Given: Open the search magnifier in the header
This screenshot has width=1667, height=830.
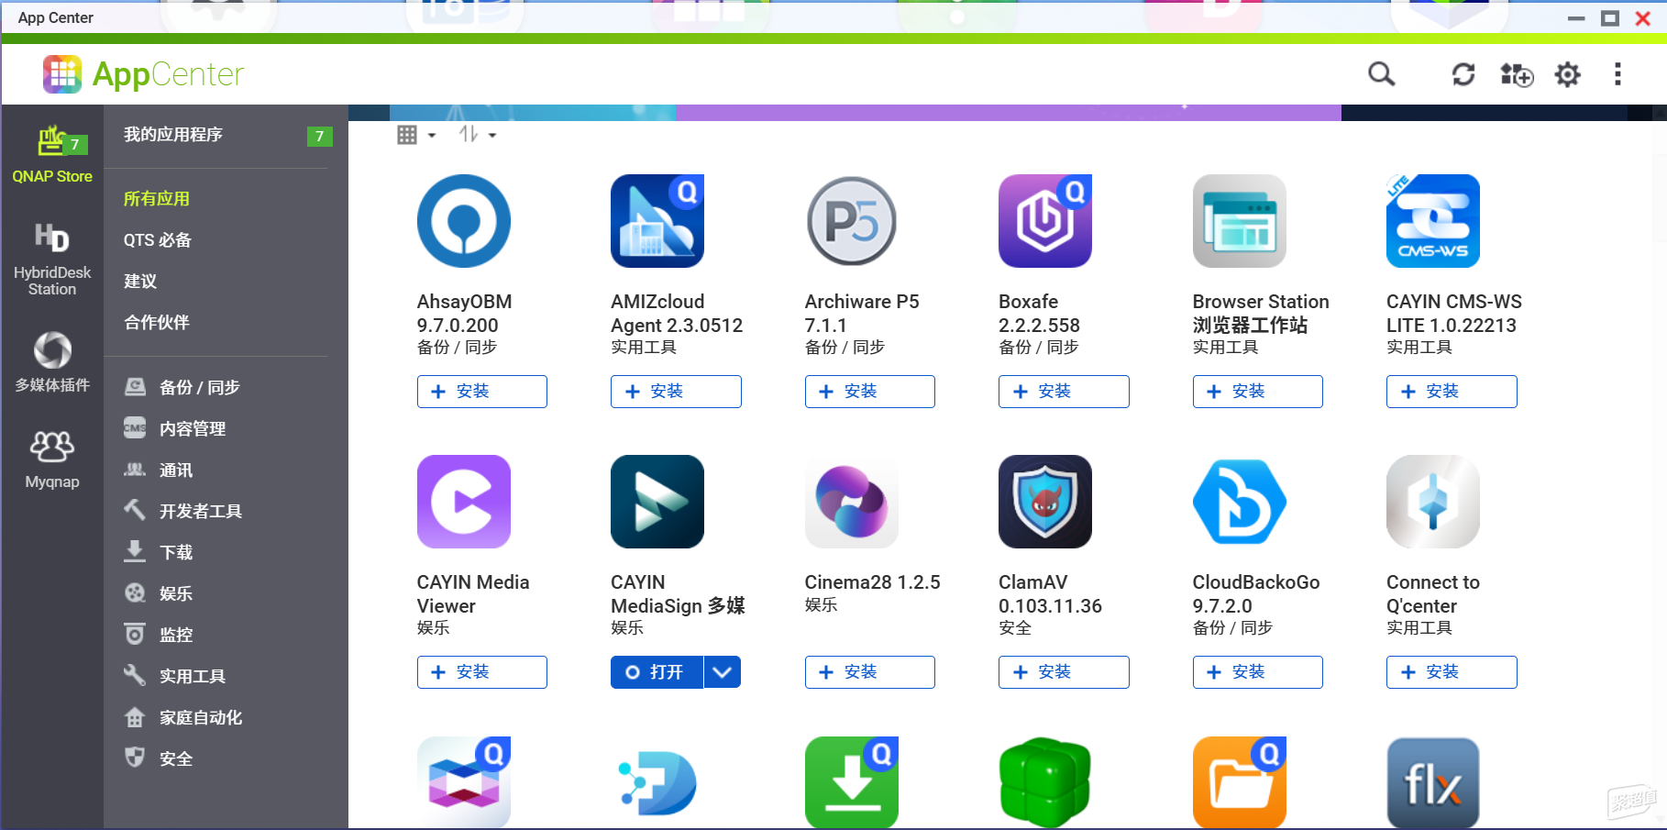Looking at the screenshot, I should [1381, 74].
